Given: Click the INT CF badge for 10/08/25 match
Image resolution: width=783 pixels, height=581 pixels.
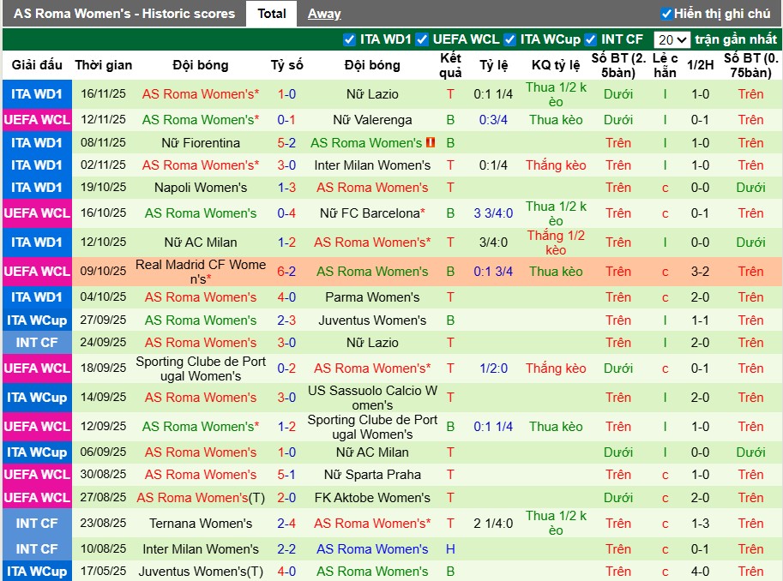Looking at the screenshot, I should pos(37,549).
